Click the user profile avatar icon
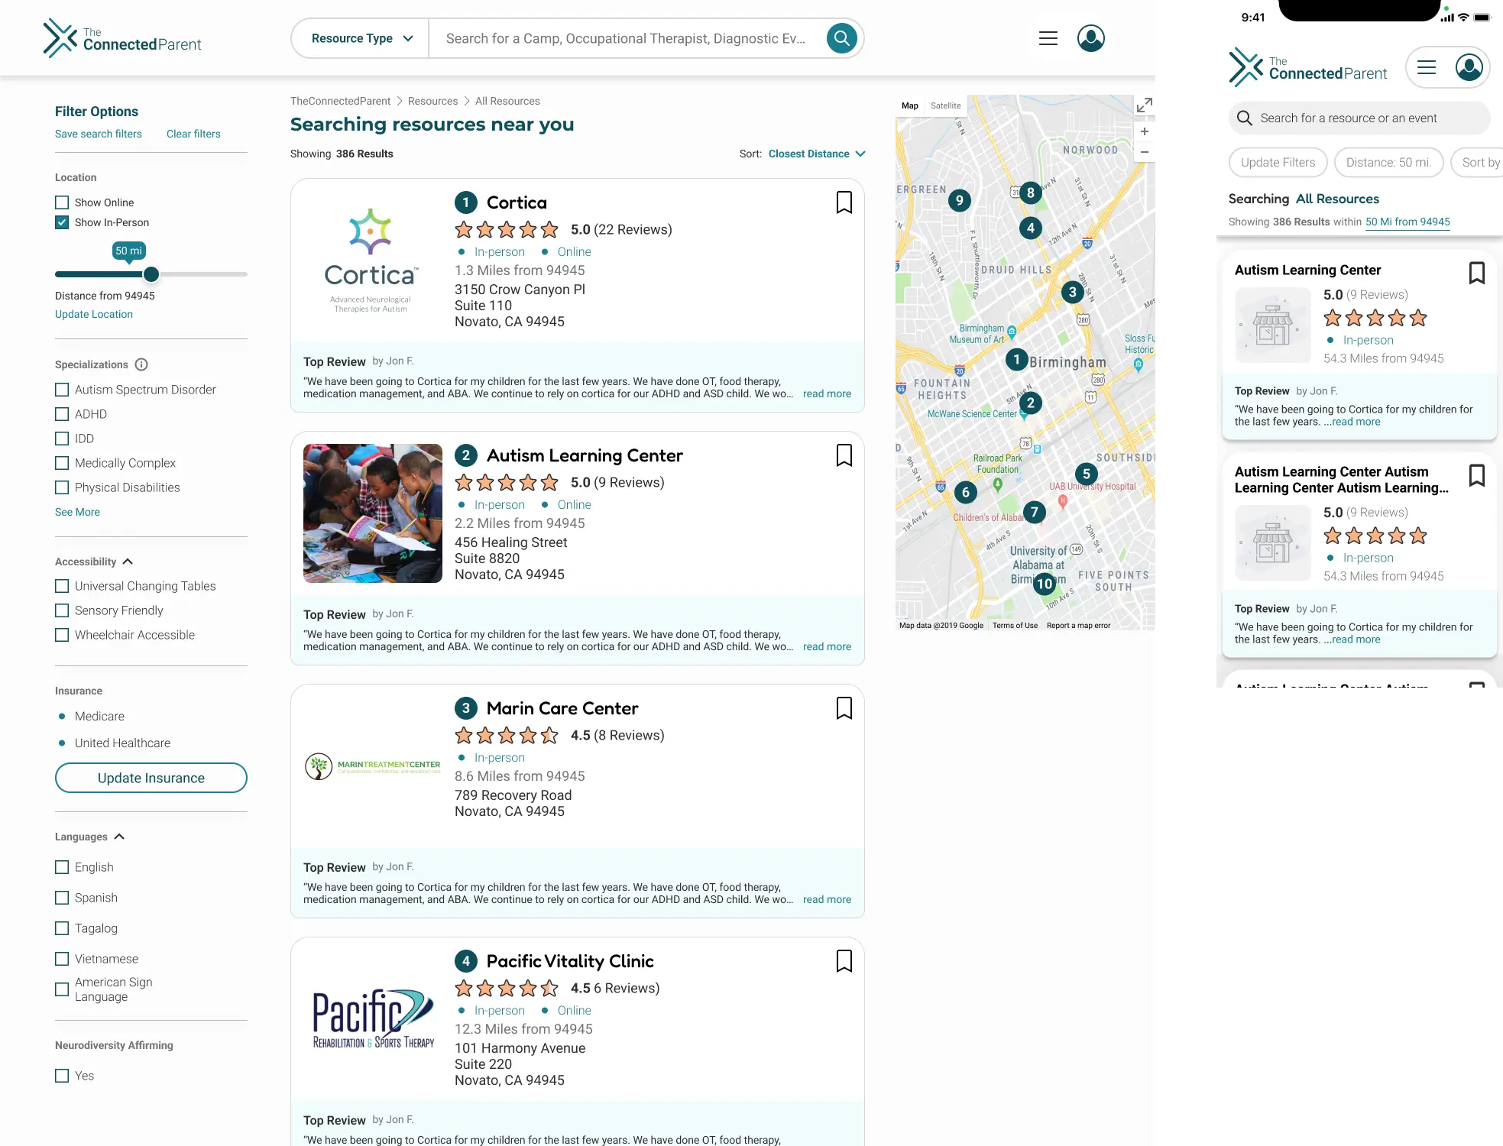 pyautogui.click(x=1091, y=37)
